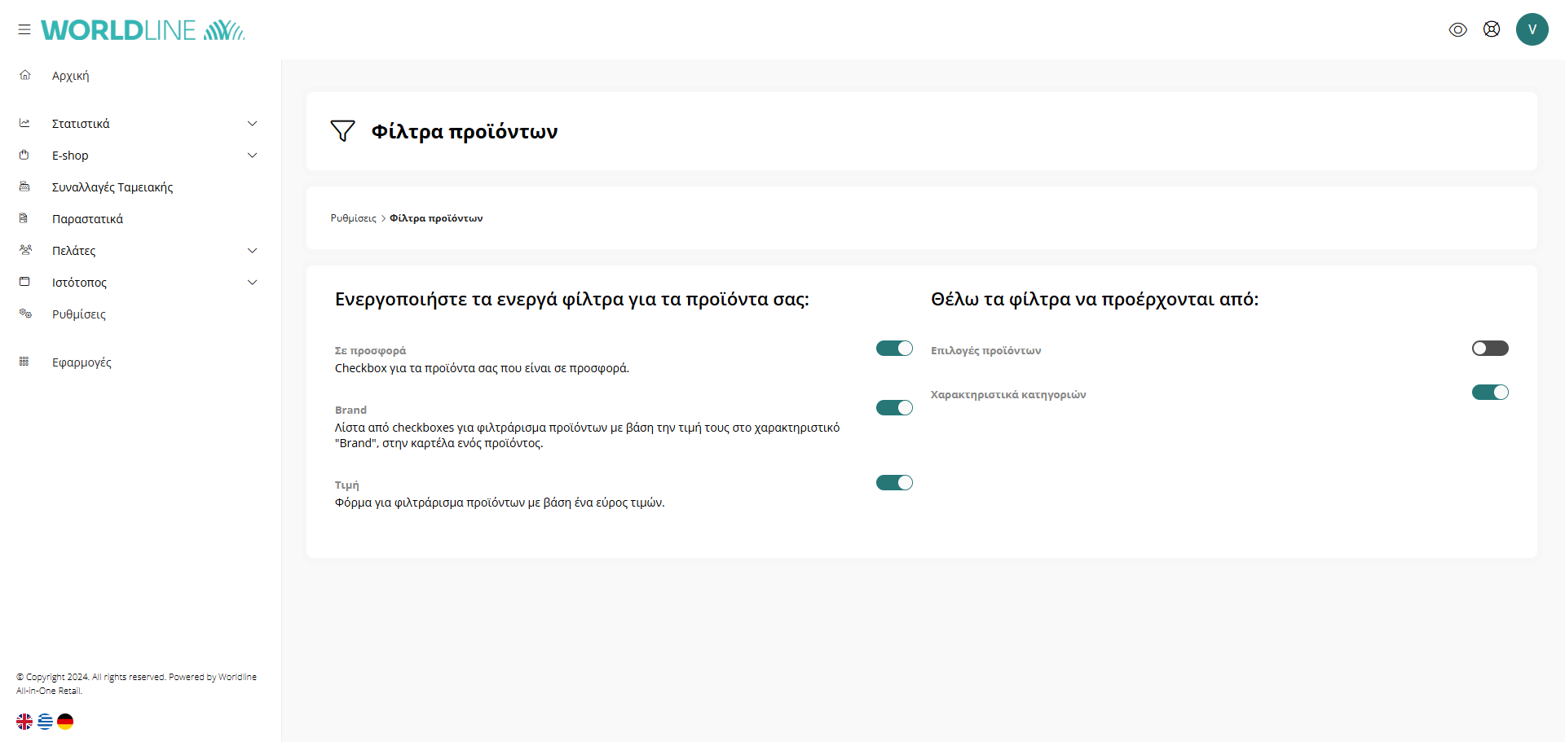Open the user avatar V menu
1565x742 pixels.
[x=1532, y=29]
